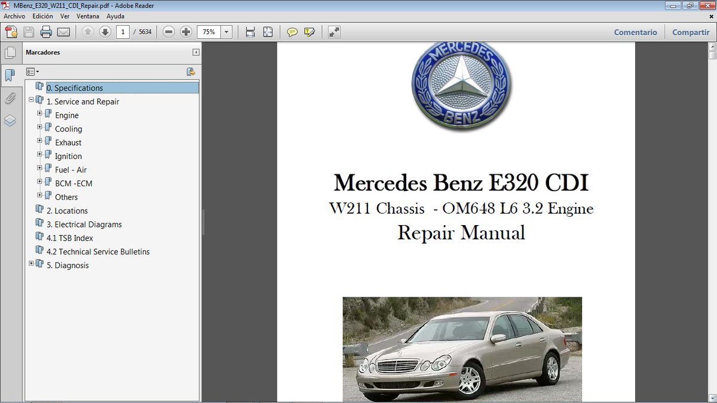Open the 2. Locations bookmark

pyautogui.click(x=67, y=211)
